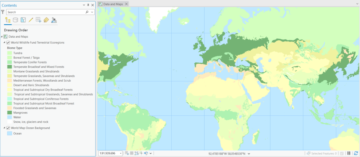Open Contents pane options menu arrow

click(x=84, y=5)
